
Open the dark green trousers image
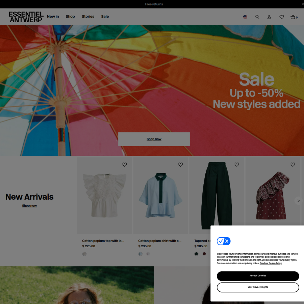(217, 194)
